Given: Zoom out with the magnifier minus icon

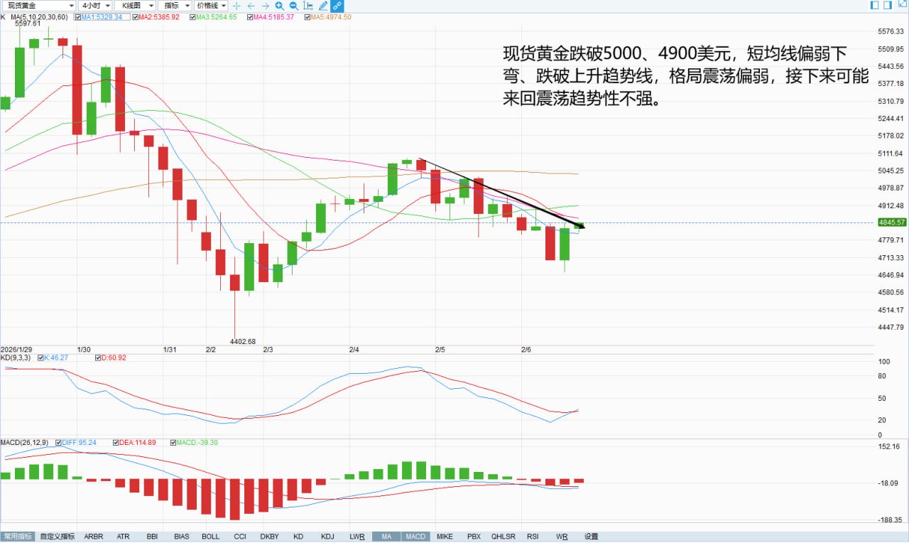Looking at the screenshot, I should (293, 6).
